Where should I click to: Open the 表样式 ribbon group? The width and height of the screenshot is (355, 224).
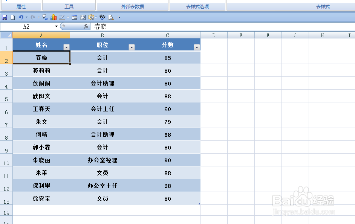click(323, 6)
